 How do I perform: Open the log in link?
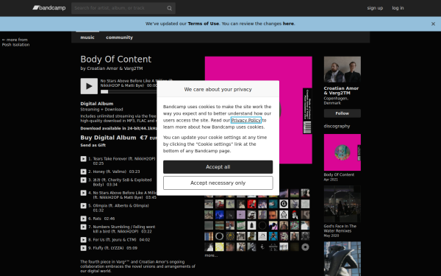398,8
